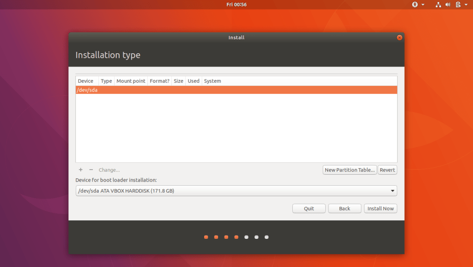Click the wired network status icon

click(438, 5)
